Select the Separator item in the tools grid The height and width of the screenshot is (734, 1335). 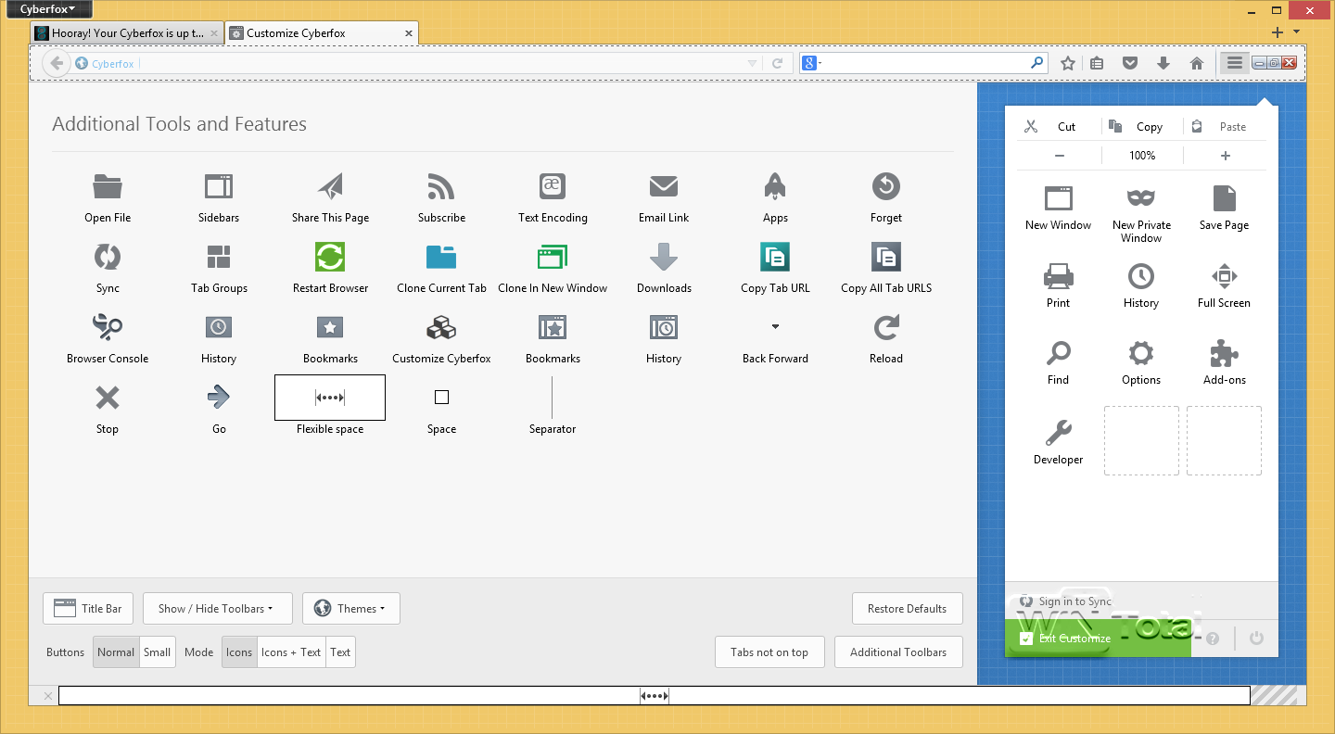coord(553,398)
